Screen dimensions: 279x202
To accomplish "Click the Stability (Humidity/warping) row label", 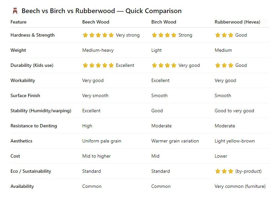I will tap(41, 111).
